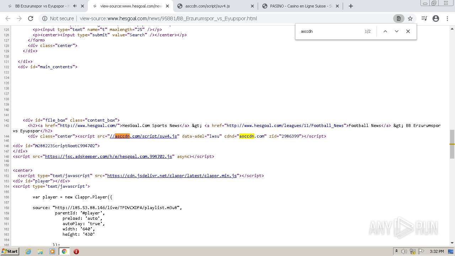
Task: Go forward to the next page
Action: coord(19,18)
